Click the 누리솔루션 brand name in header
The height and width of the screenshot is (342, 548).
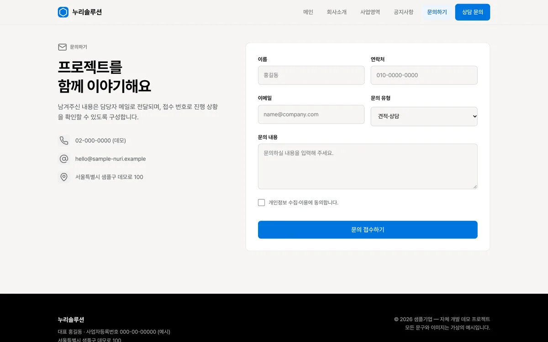click(87, 12)
